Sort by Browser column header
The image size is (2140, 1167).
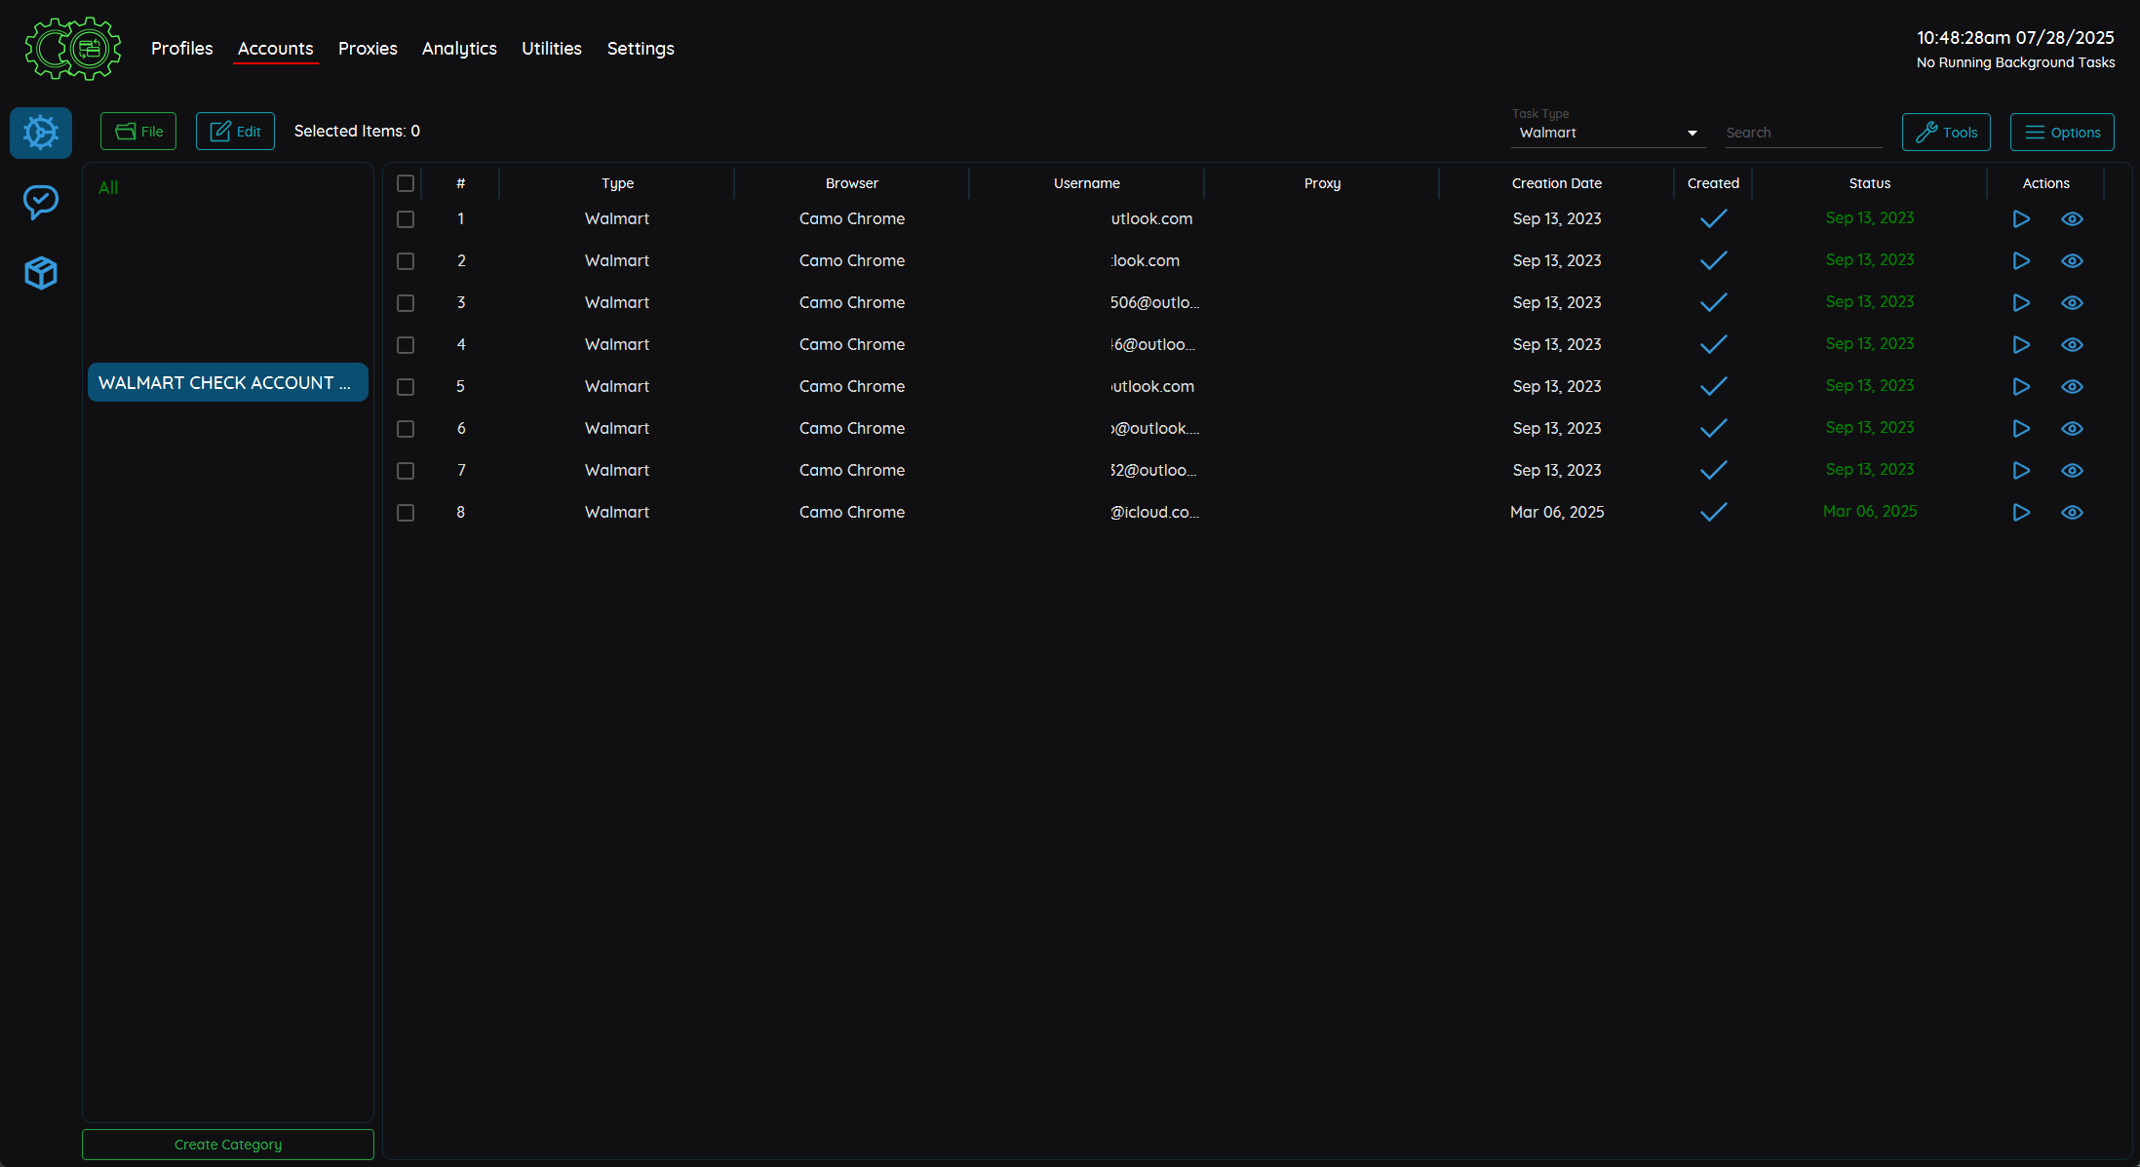pyautogui.click(x=852, y=183)
